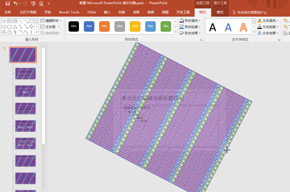Apply the orange Abc shape style

point(104,27)
